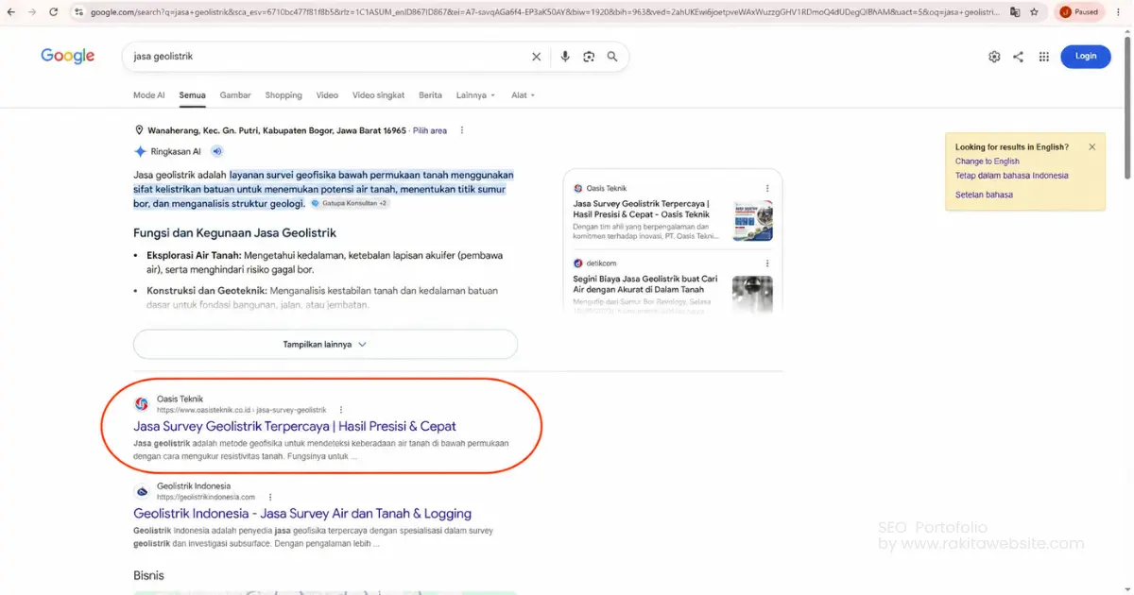Viewport: 1134px width, 595px height.
Task: Click the Geolistrik Indonesia result favicon
Action: pyautogui.click(x=141, y=491)
